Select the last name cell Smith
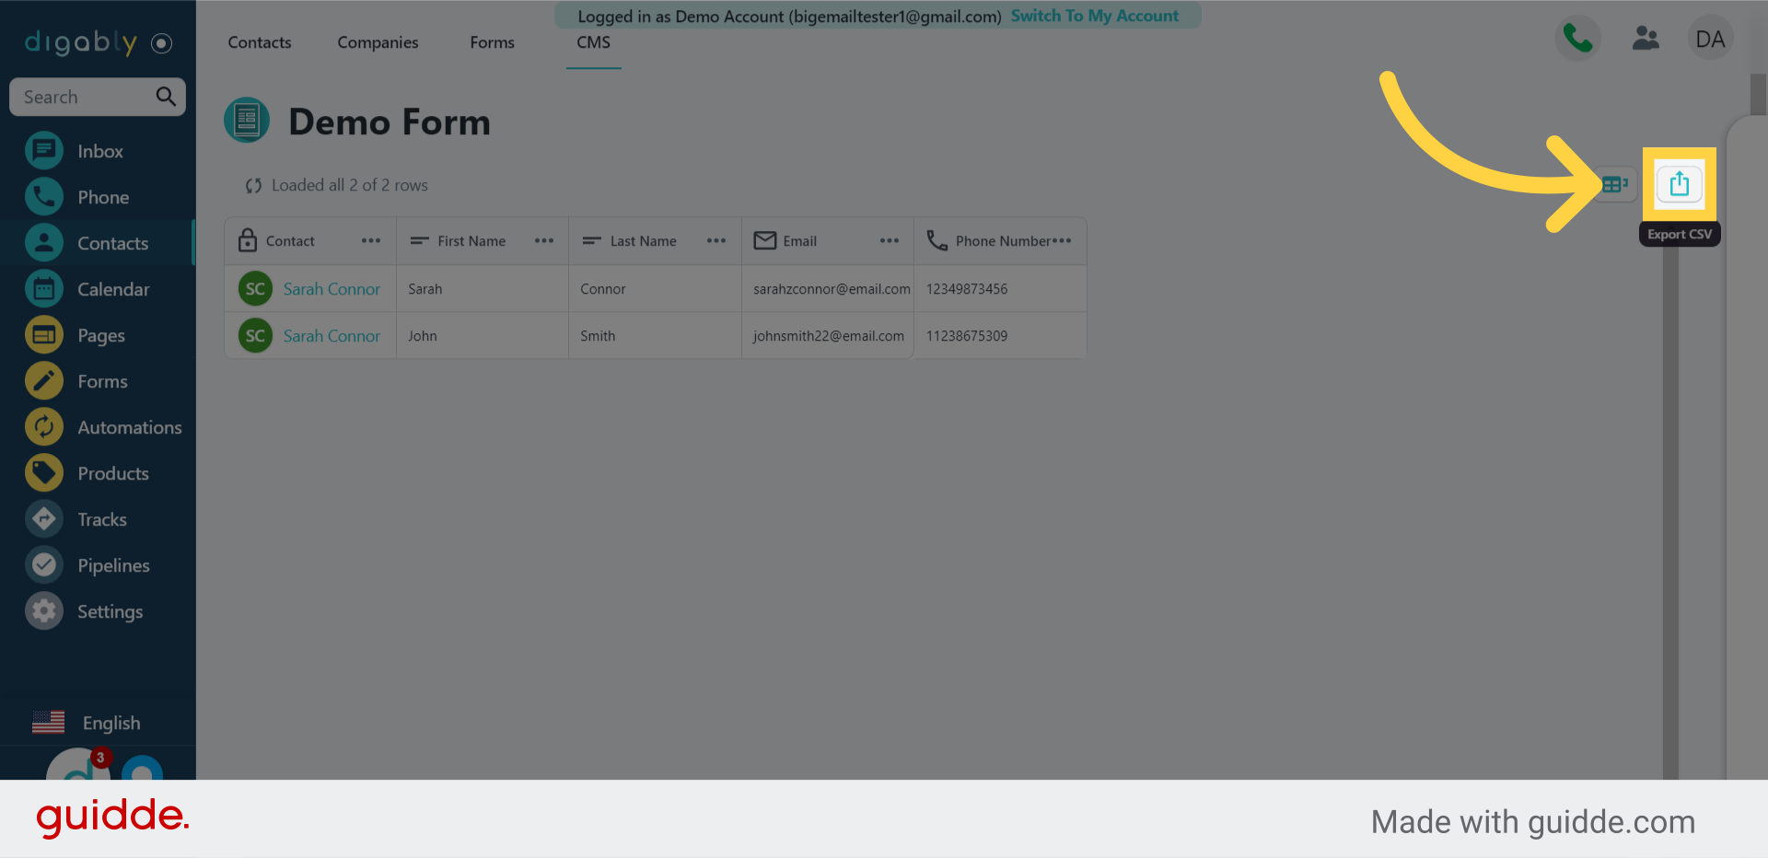 coord(655,336)
